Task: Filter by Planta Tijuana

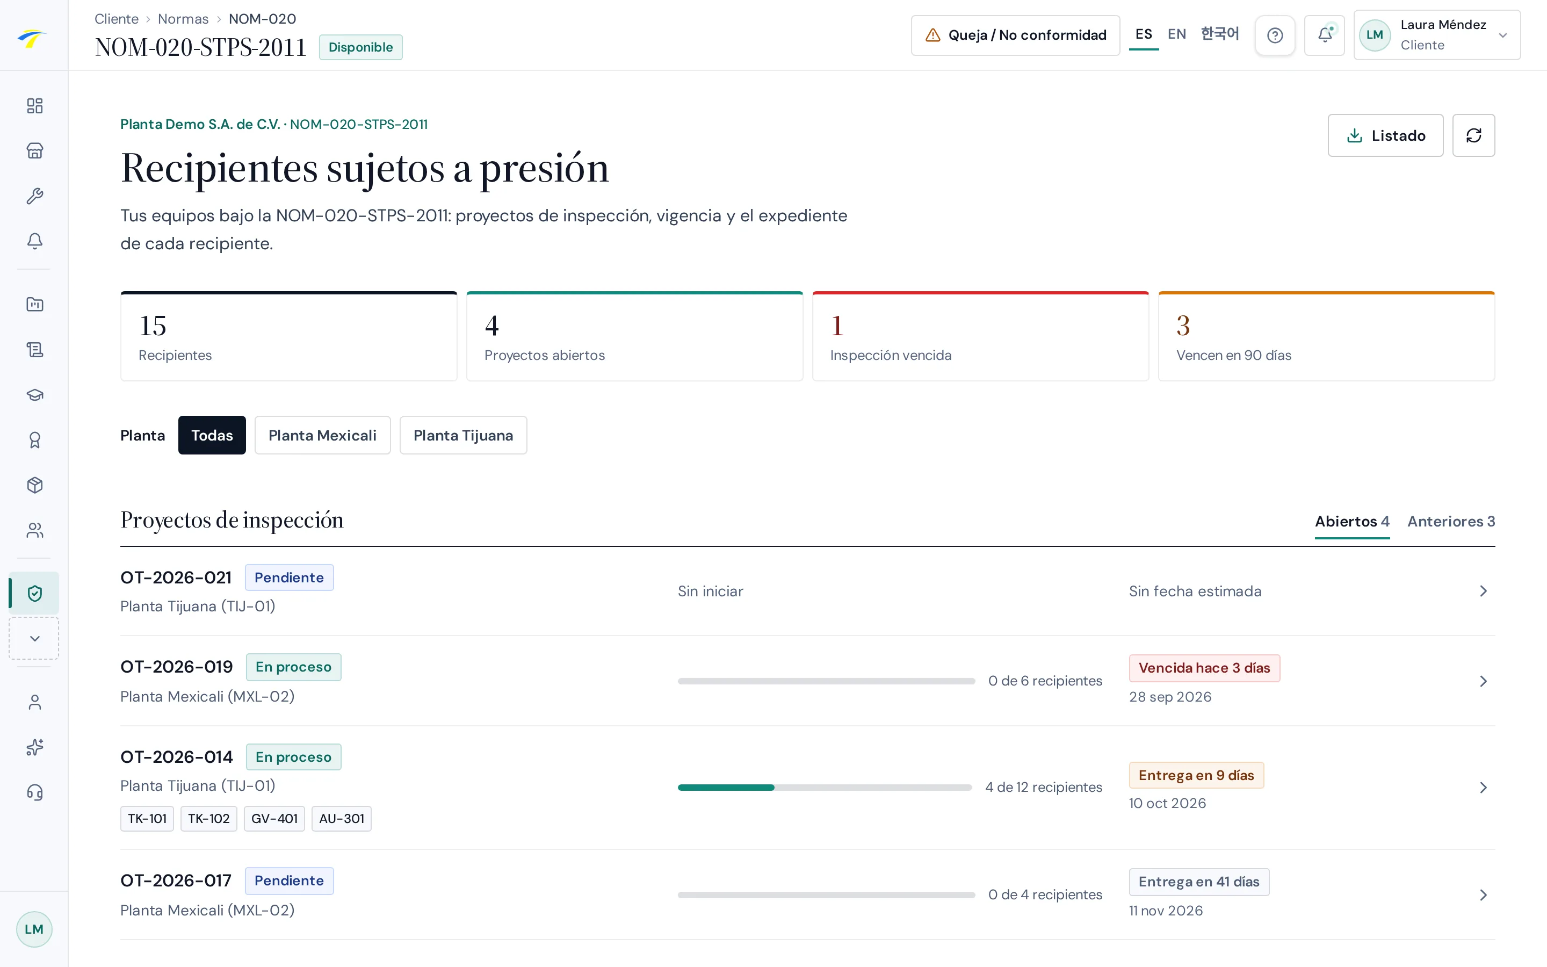Action: pos(463,436)
